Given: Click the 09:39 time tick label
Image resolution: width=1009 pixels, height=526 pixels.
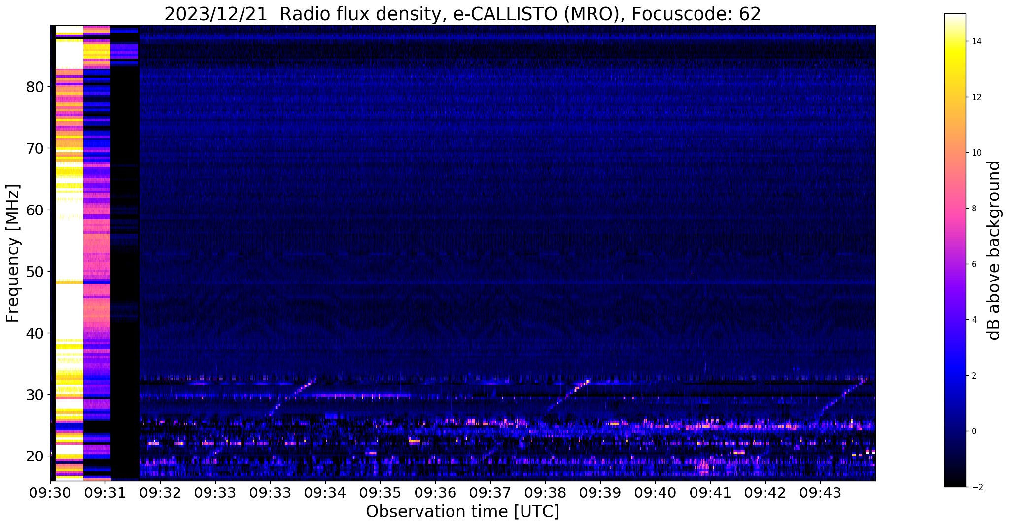Looking at the screenshot, I should [600, 492].
